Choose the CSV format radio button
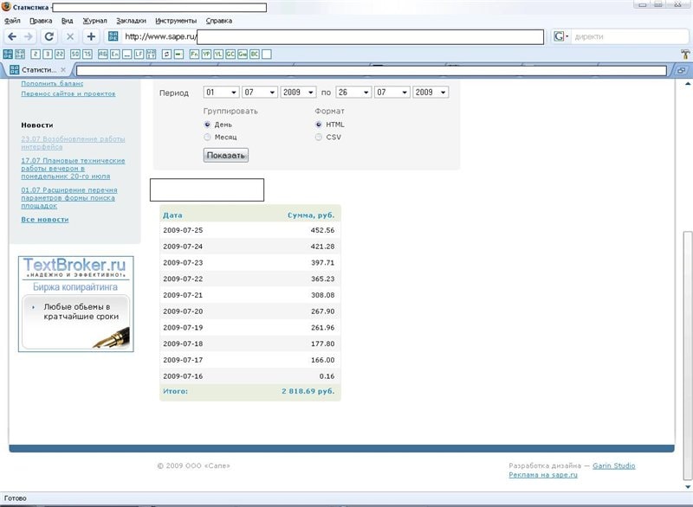Viewport: 693px width, 507px height. point(319,137)
